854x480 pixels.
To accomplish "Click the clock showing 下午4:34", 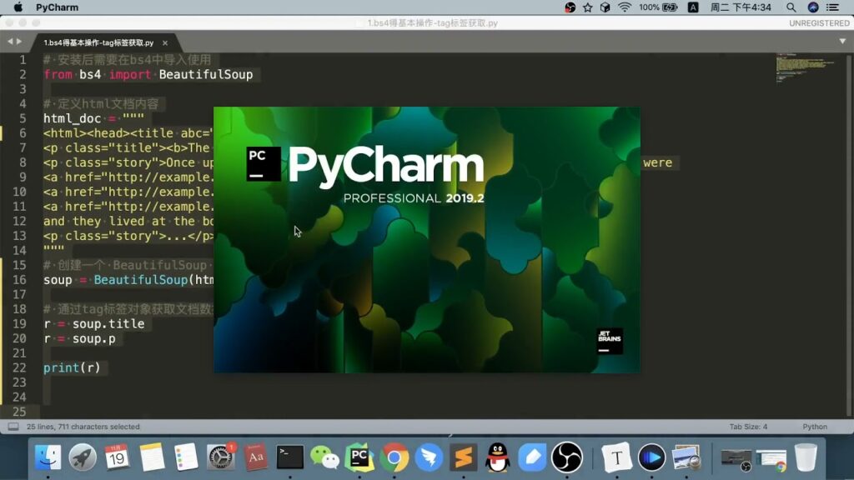I will pos(741,7).
